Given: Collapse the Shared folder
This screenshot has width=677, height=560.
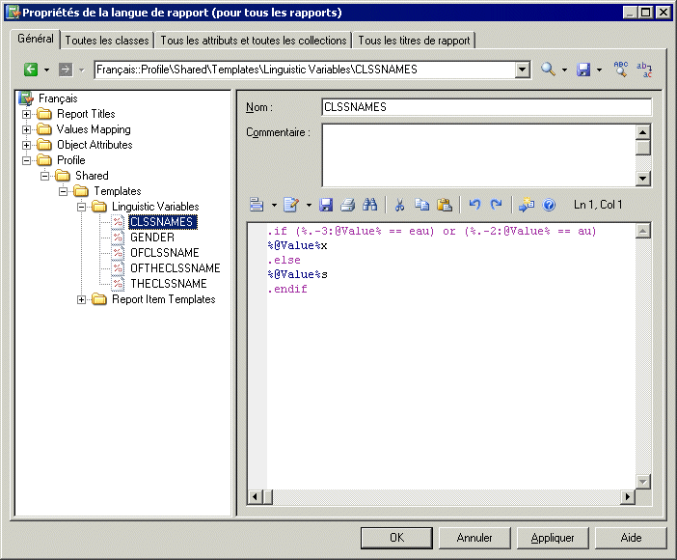Looking at the screenshot, I should click(45, 176).
